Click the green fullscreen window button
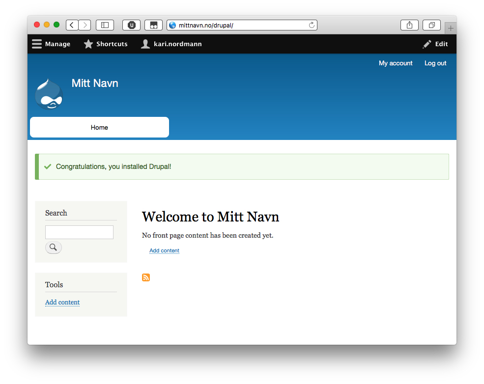This screenshot has width=484, height=384. pyautogui.click(x=57, y=25)
